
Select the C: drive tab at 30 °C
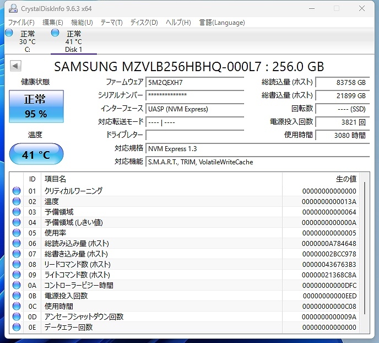pyautogui.click(x=27, y=41)
